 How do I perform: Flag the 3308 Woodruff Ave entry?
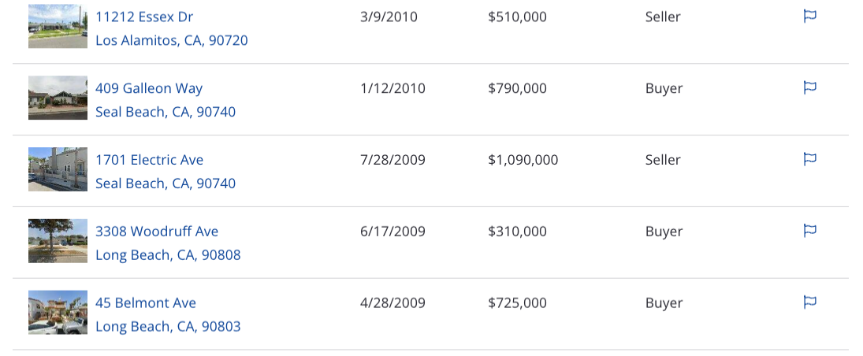pos(809,231)
